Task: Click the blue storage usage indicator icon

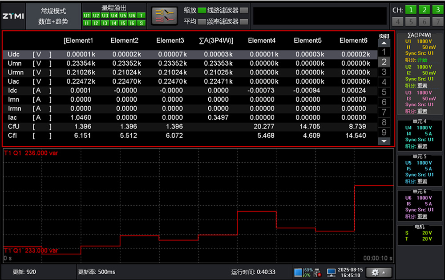Action: pos(298,272)
